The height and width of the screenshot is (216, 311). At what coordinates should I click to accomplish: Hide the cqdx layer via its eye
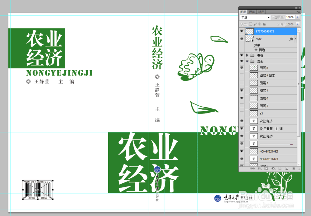click(242, 39)
